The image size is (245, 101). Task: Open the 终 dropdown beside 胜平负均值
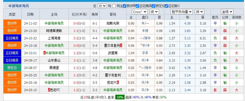[x=199, y=12]
